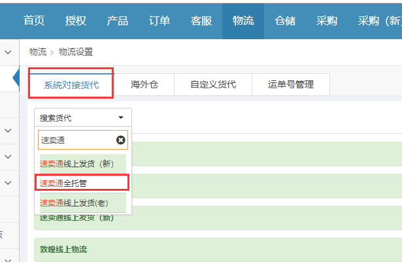This screenshot has width=402, height=262.
Task: Select 速卖通线上发货（新） from dropdown list
Action: point(83,163)
